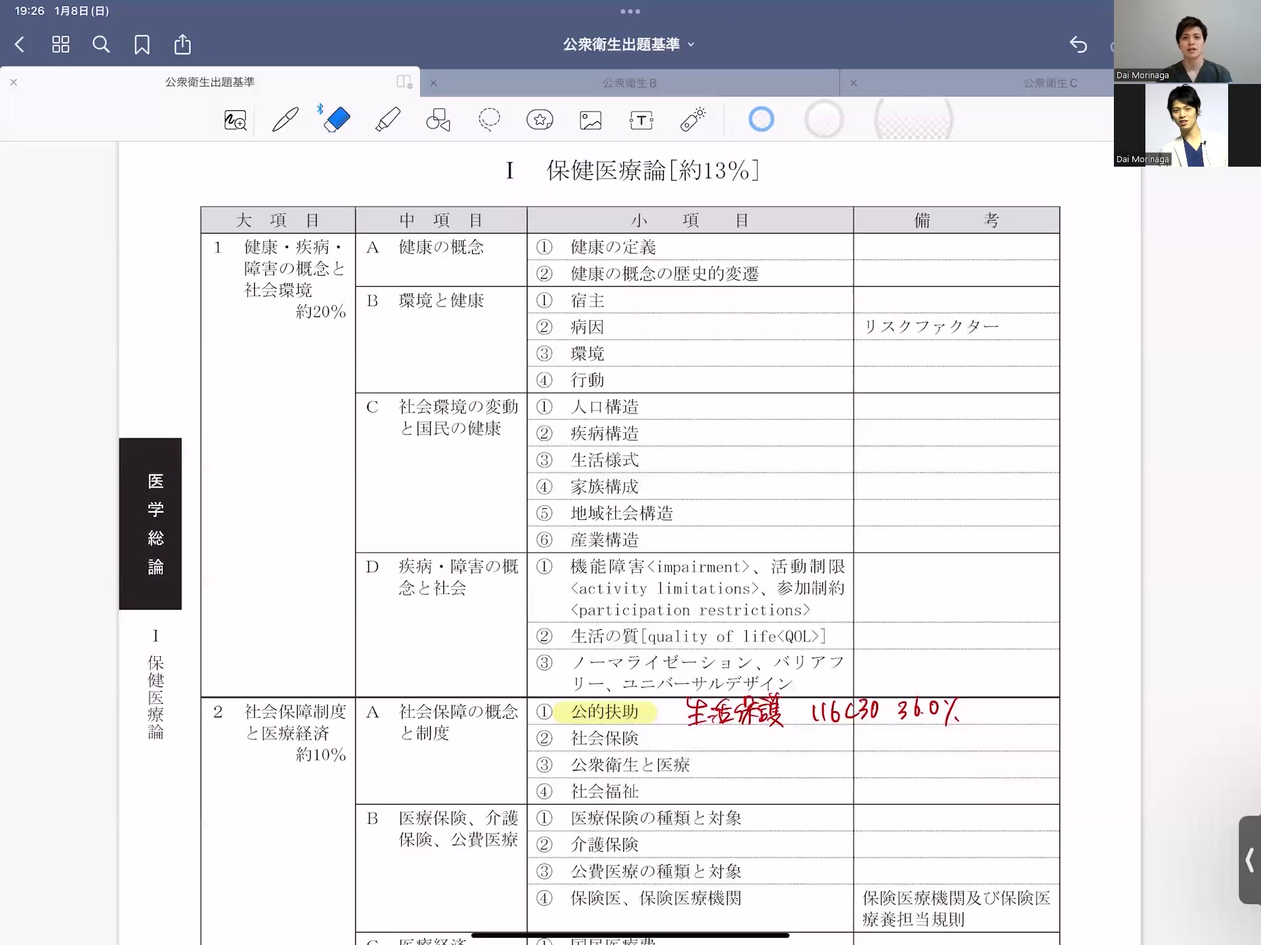Open the zoom window tool
Viewport: 1261px width, 945px height.
235,120
